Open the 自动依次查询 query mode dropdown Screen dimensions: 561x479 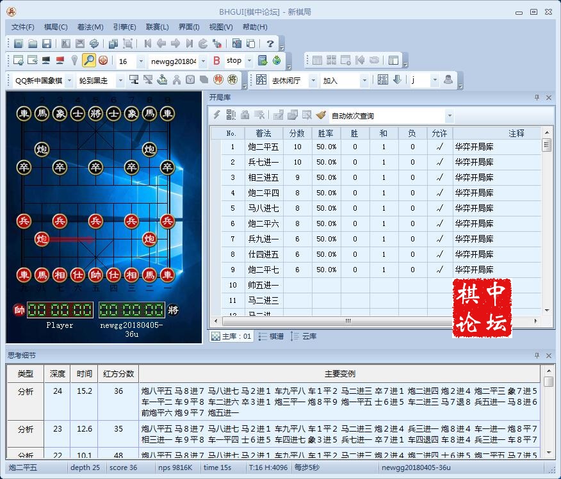pyautogui.click(x=450, y=115)
